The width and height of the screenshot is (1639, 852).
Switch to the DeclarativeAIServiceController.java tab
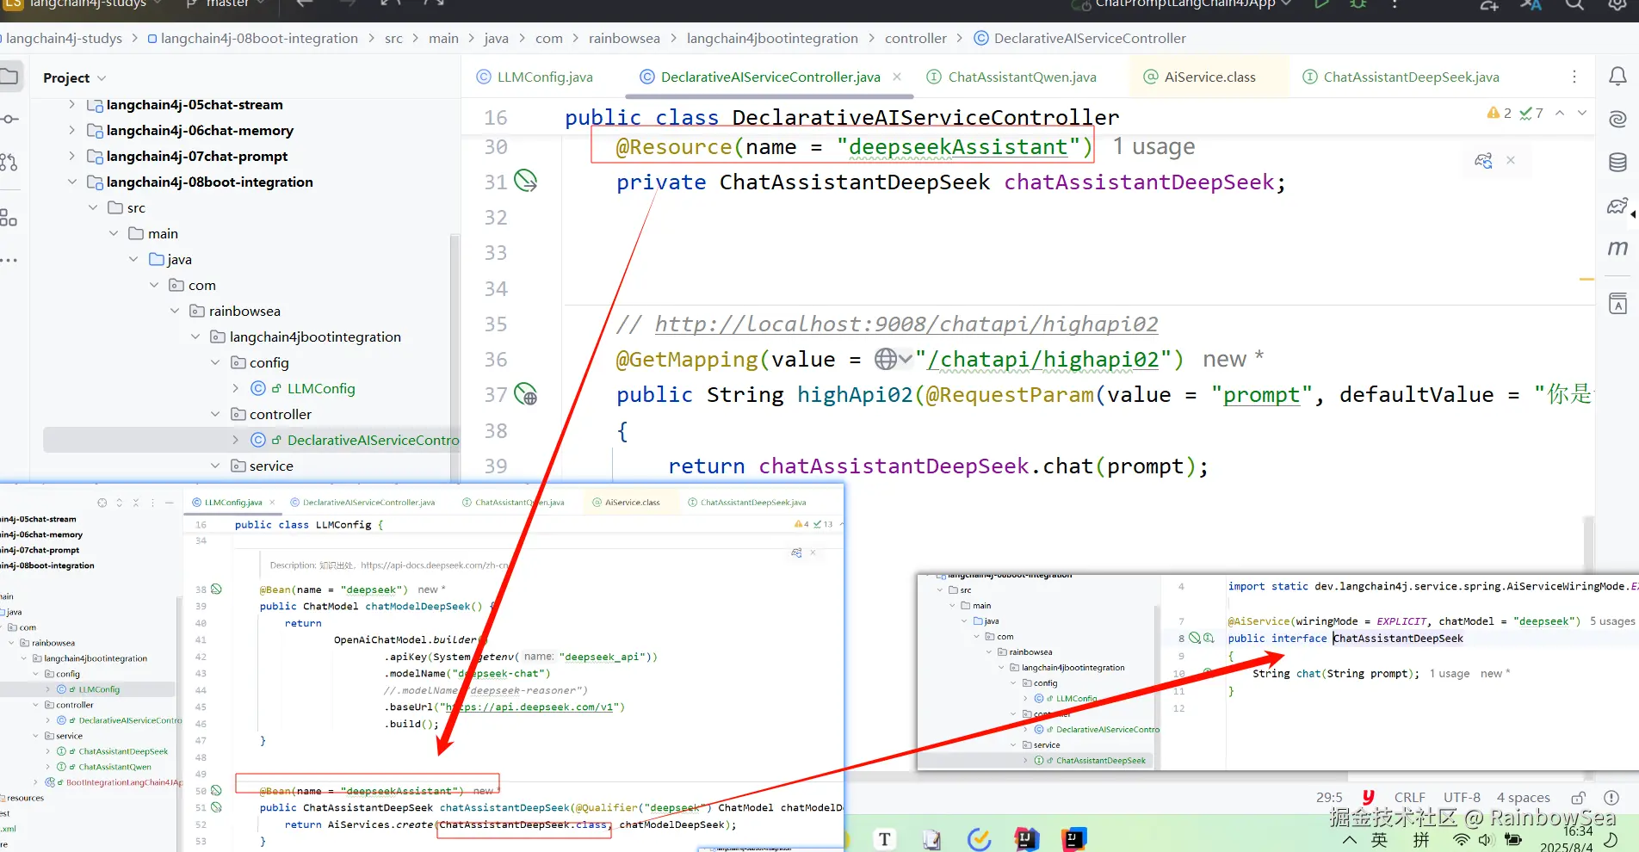tap(770, 77)
